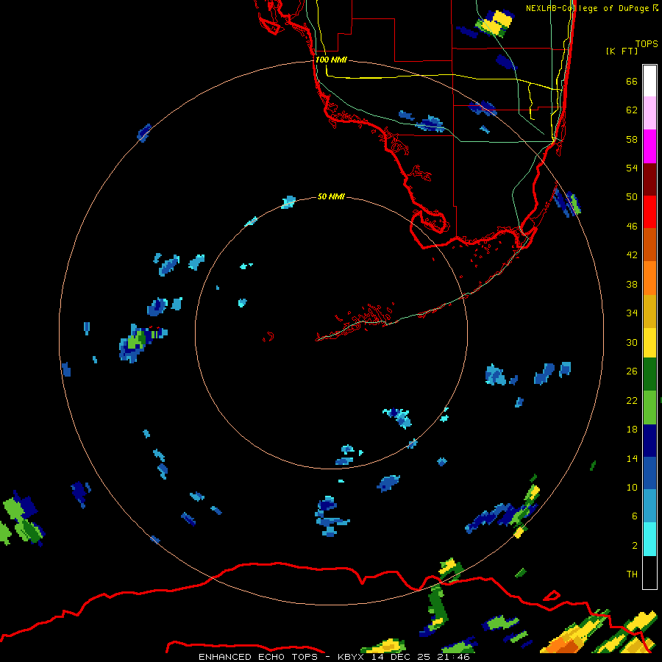Select the '14' legend value
The height and width of the screenshot is (662, 662).
tap(632, 458)
